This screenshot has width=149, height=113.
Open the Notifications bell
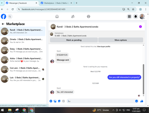[x=136, y=16]
